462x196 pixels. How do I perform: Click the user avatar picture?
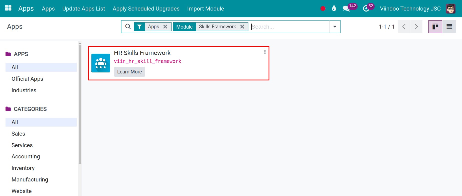450,9
